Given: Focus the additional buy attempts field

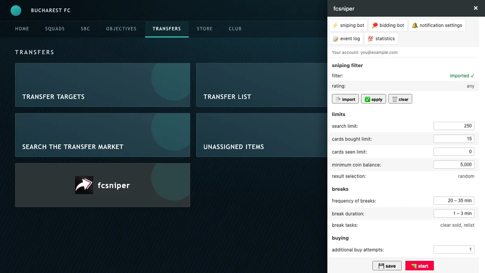Looking at the screenshot, I should (454, 250).
